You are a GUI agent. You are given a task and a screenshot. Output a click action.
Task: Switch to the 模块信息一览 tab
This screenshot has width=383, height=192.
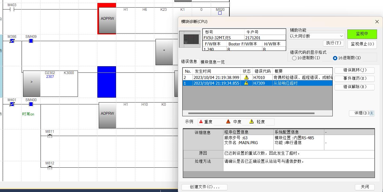click(x=213, y=62)
